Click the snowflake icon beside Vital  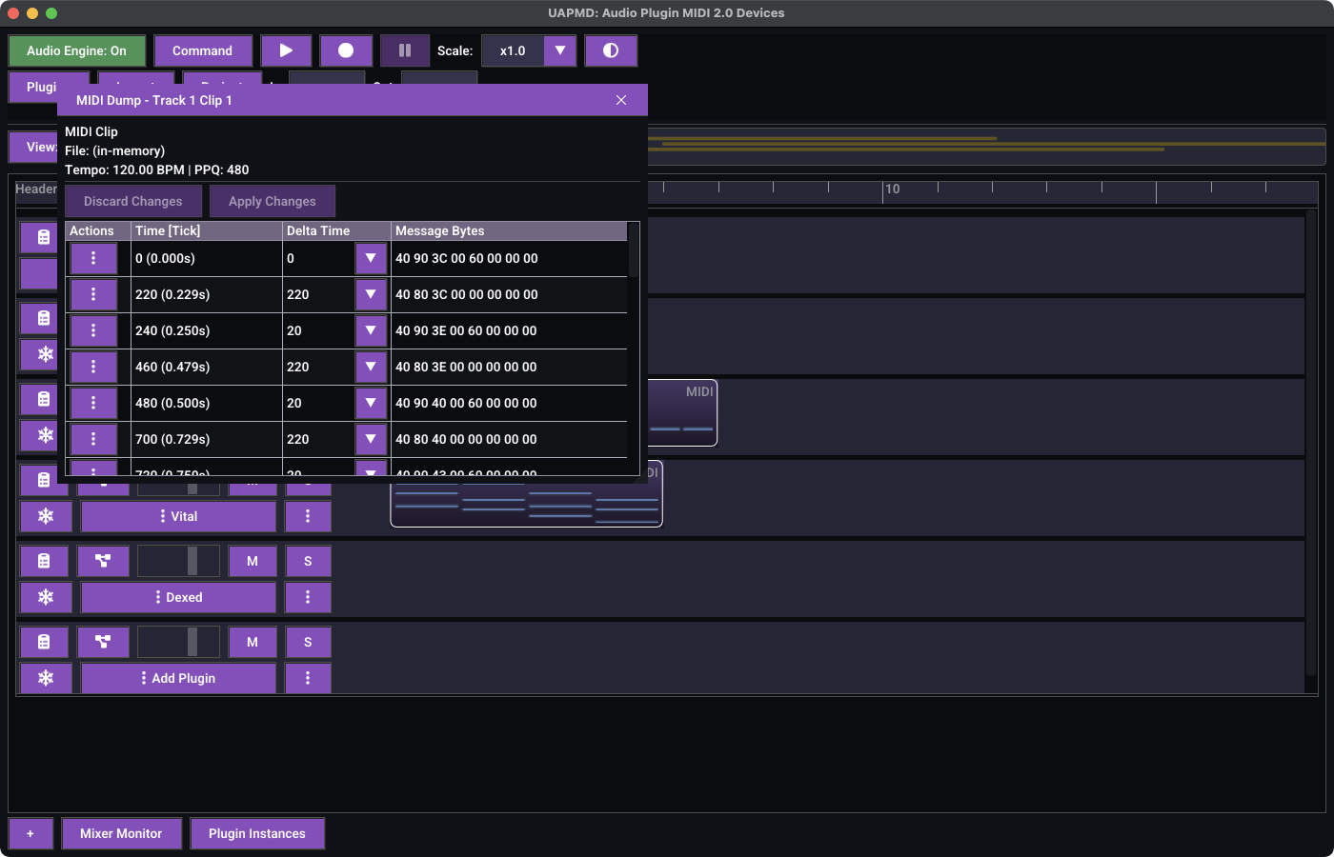click(x=46, y=516)
